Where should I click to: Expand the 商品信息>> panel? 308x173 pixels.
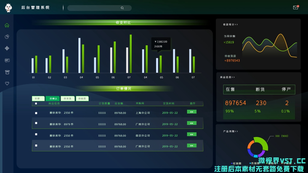(x=227, y=77)
